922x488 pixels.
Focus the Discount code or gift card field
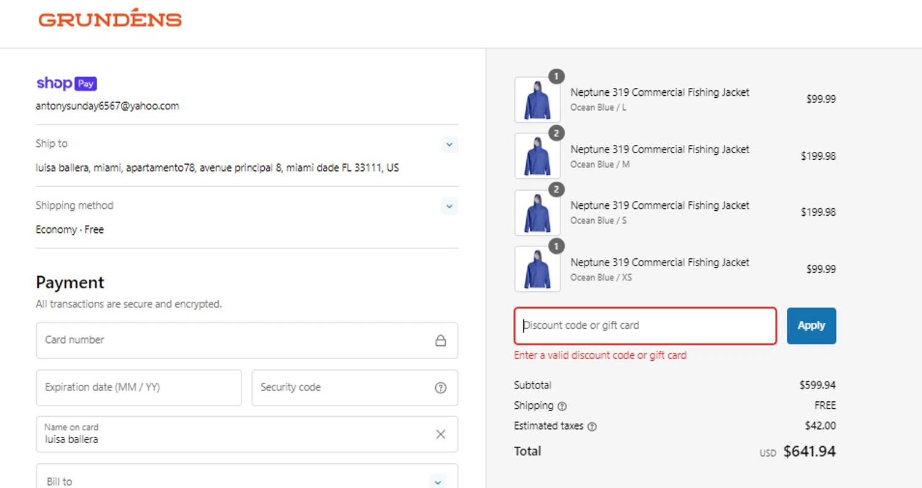[x=645, y=326]
